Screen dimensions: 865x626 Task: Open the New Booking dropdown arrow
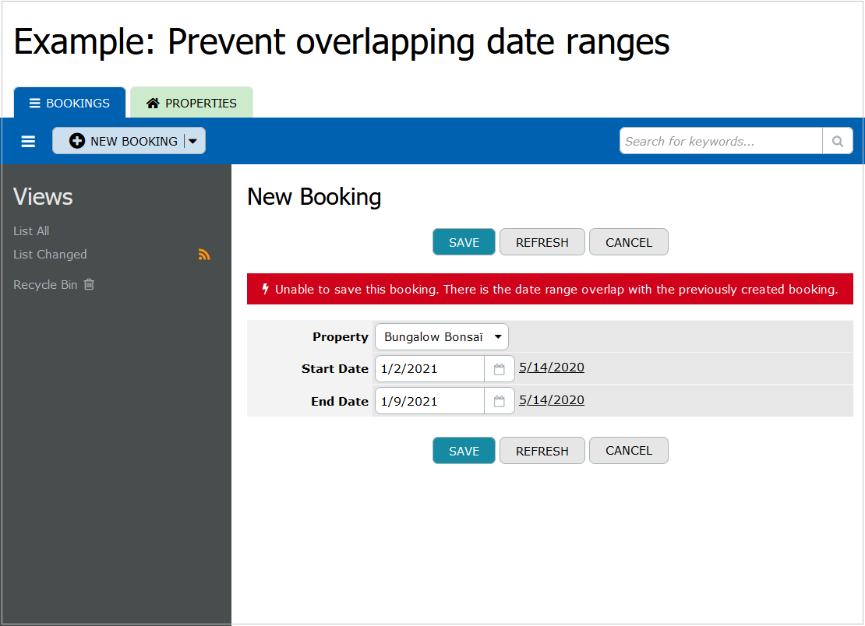tap(192, 141)
